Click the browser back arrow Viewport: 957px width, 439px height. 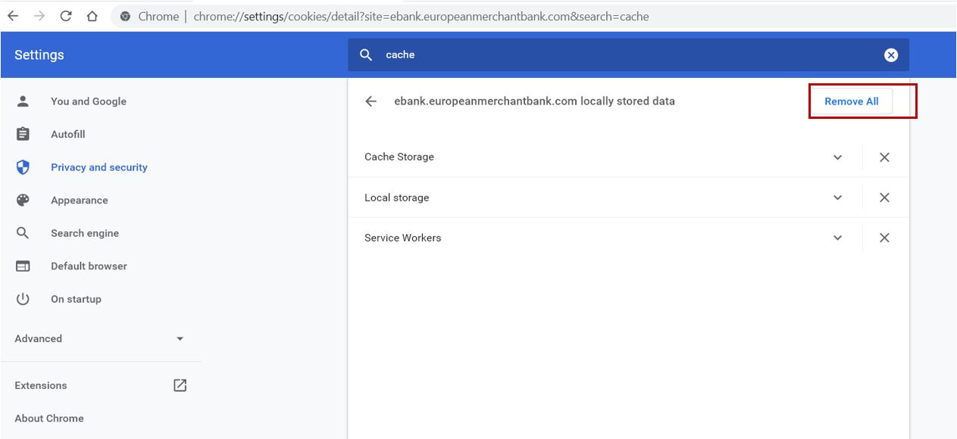pyautogui.click(x=13, y=16)
